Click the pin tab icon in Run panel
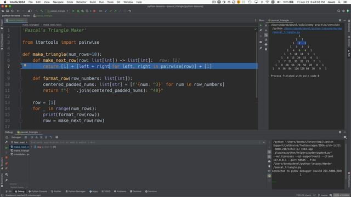This screenshot has height=197, width=351. (261, 48)
